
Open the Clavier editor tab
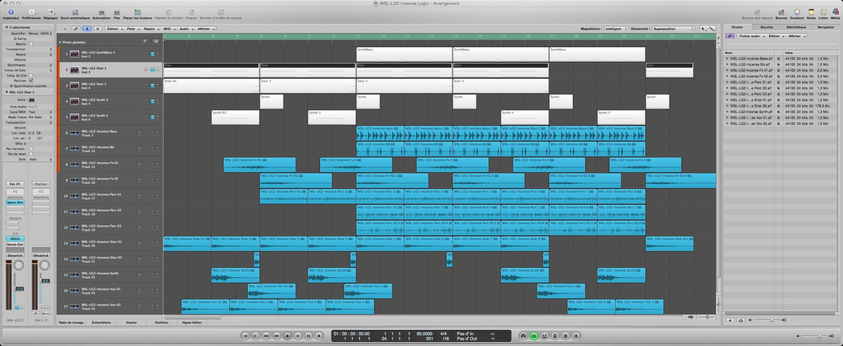pyautogui.click(x=131, y=322)
